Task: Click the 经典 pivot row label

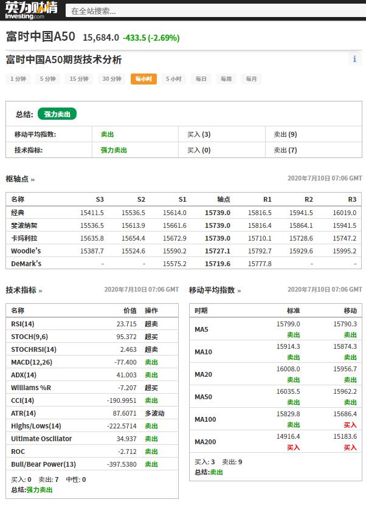Action: [x=18, y=213]
